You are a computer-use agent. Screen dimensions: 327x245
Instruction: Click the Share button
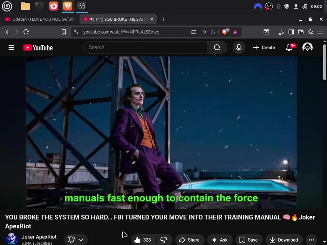pyautogui.click(x=190, y=240)
